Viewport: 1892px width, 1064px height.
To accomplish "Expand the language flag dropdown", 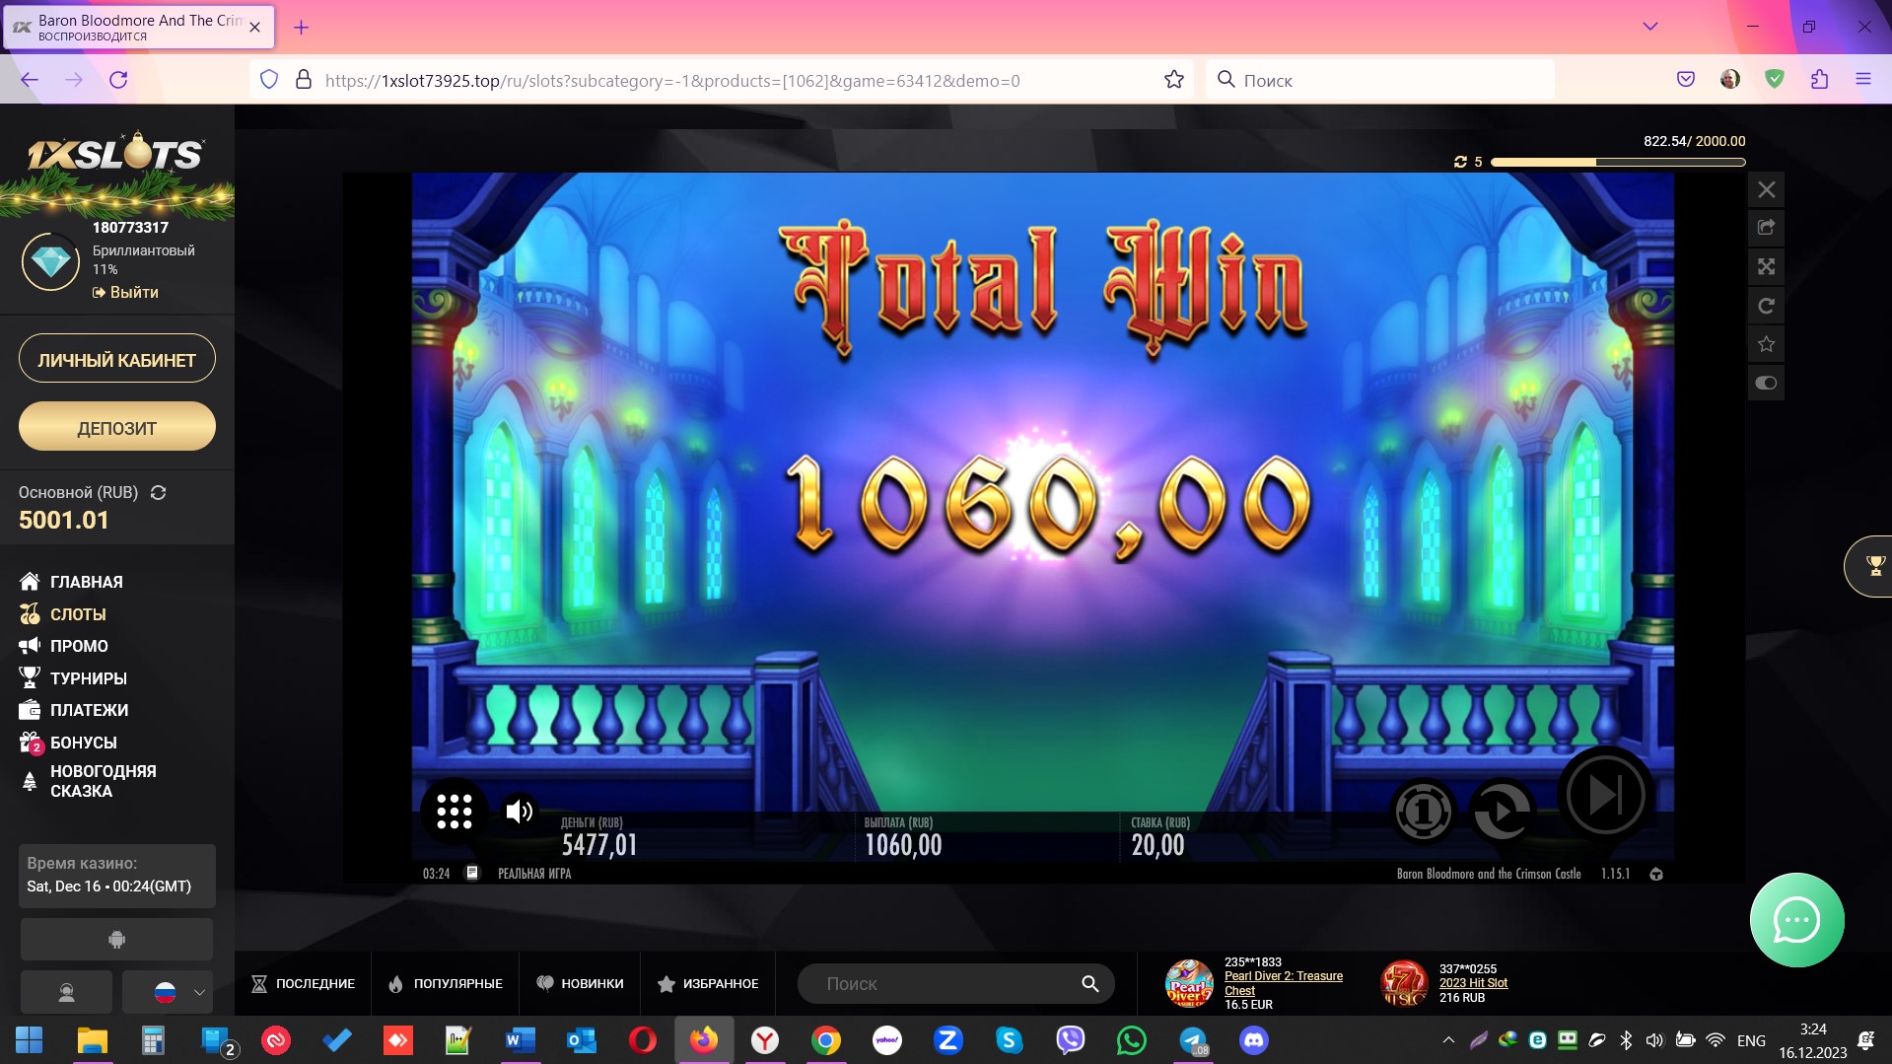I will (x=168, y=992).
